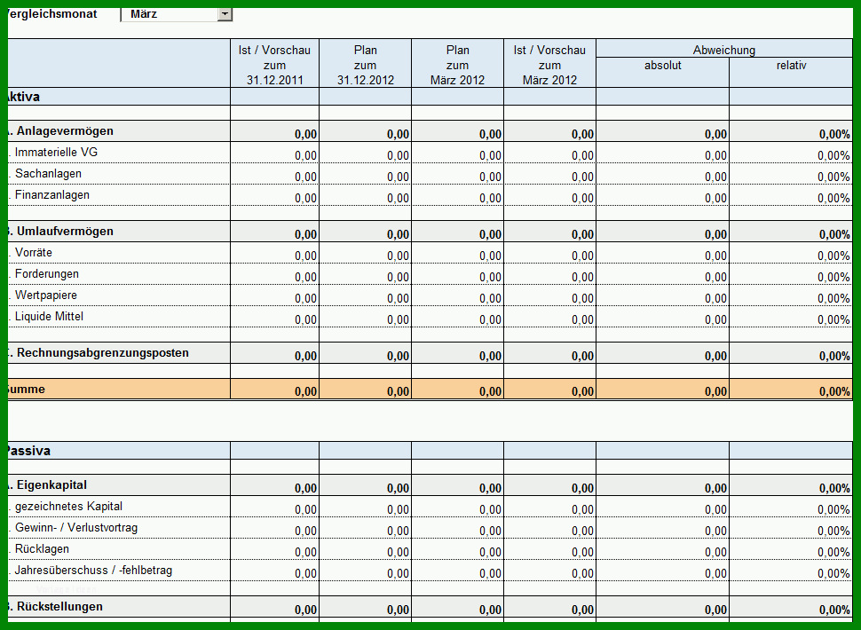Click Forderungen value under Ist / Vorschau März 2012

click(x=582, y=277)
